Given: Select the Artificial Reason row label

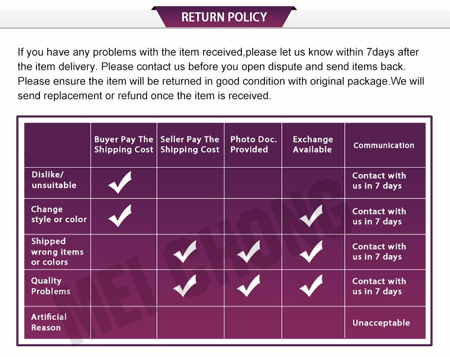Looking at the screenshot, I should (49, 322).
